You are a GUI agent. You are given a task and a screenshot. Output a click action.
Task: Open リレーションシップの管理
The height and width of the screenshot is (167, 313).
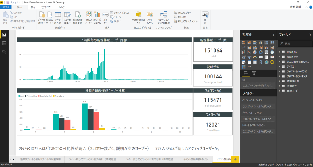point(164,17)
